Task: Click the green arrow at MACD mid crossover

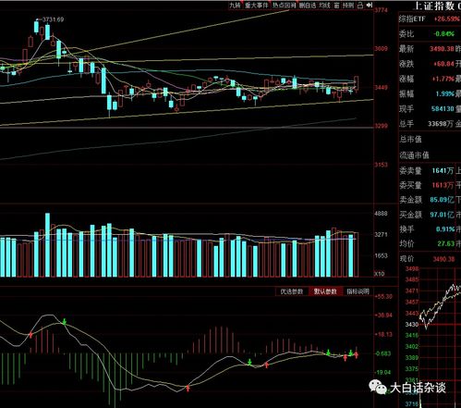Action: (x=249, y=362)
